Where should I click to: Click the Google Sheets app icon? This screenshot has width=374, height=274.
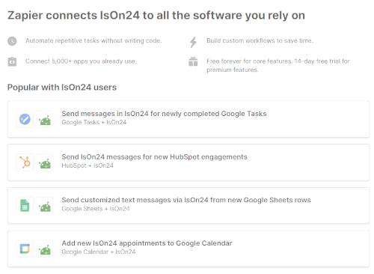click(25, 206)
